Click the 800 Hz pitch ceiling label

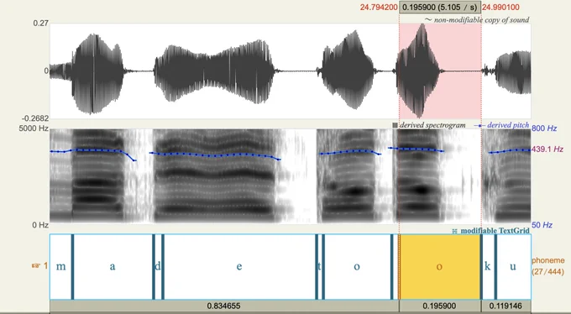[544, 128]
